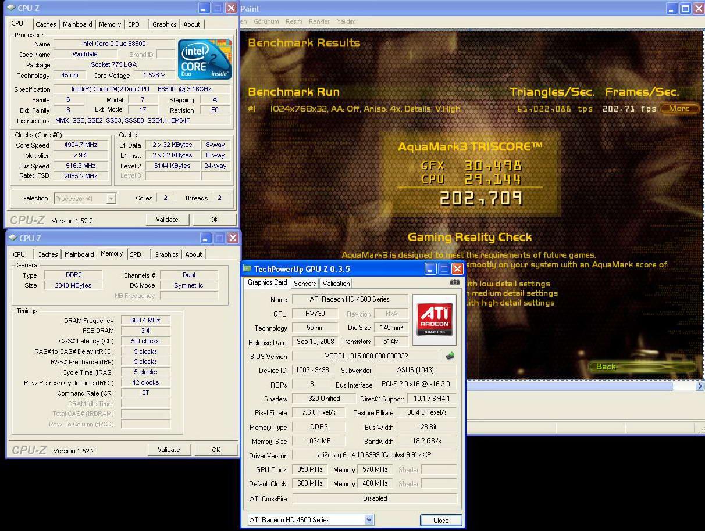705x531 pixels.
Task: Open About tab in CPU-Z memory window
Action: [194, 254]
